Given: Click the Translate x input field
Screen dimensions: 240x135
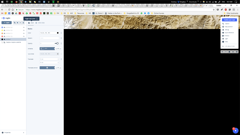Looking at the screenshot, I should [x=49, y=59].
